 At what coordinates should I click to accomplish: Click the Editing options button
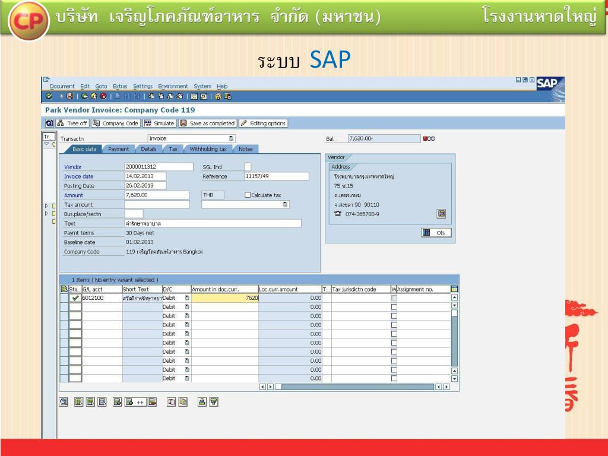pyautogui.click(x=263, y=123)
